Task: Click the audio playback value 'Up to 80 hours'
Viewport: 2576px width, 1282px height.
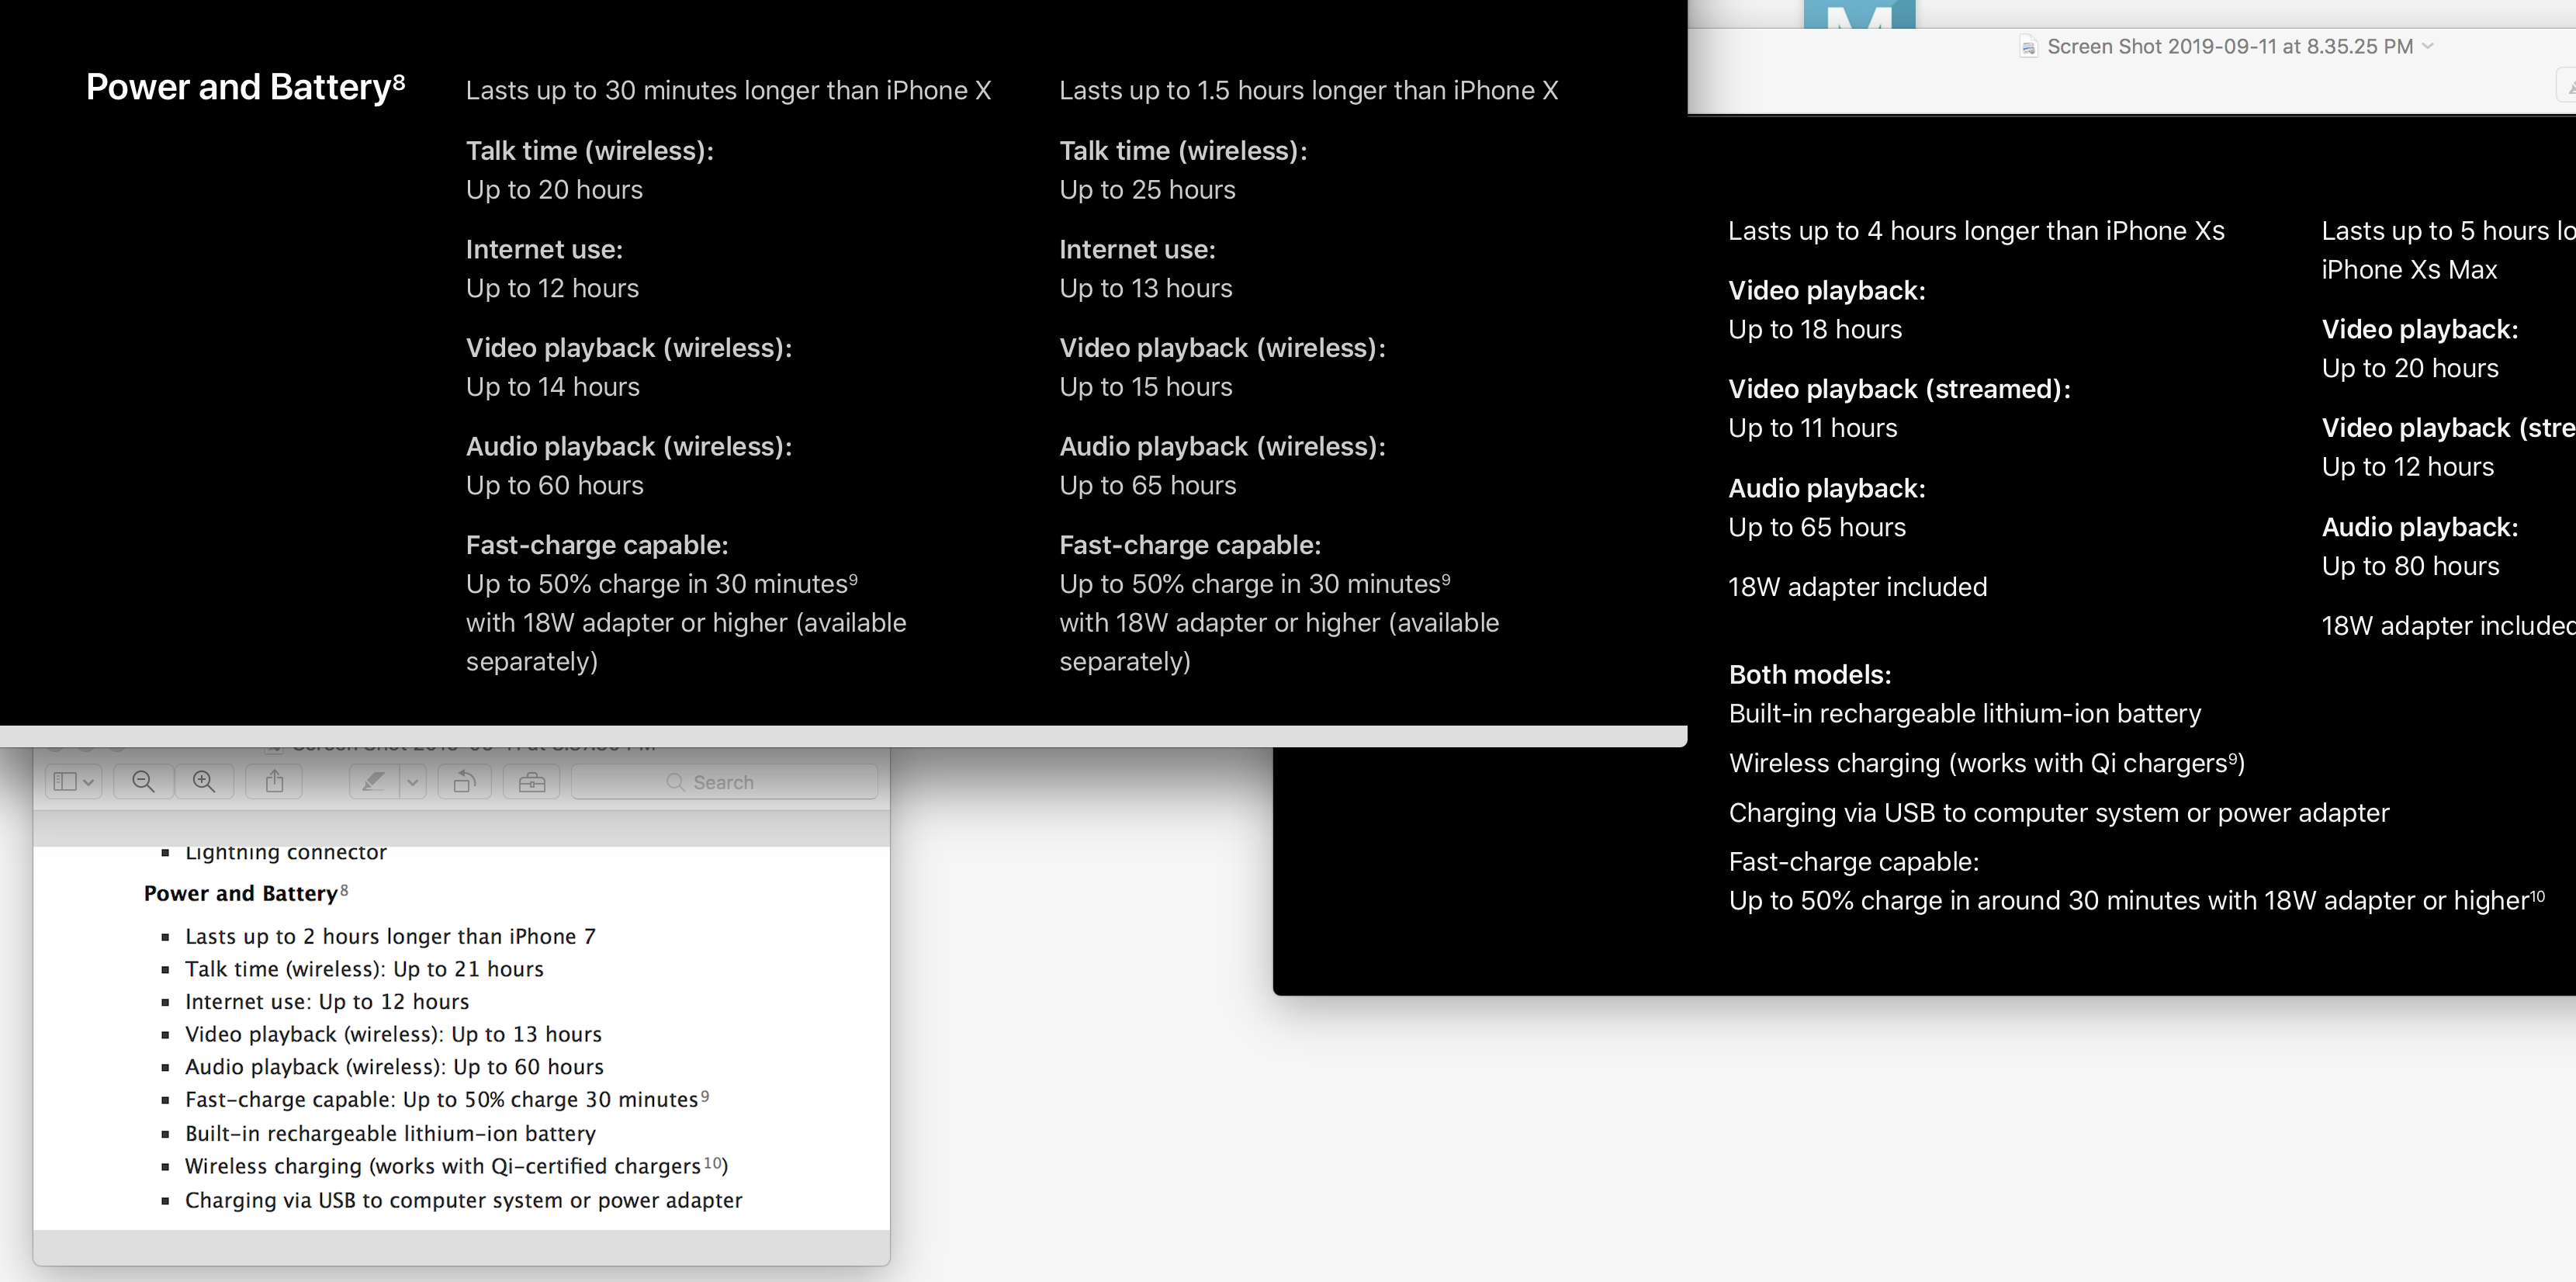Action: (x=2410, y=566)
